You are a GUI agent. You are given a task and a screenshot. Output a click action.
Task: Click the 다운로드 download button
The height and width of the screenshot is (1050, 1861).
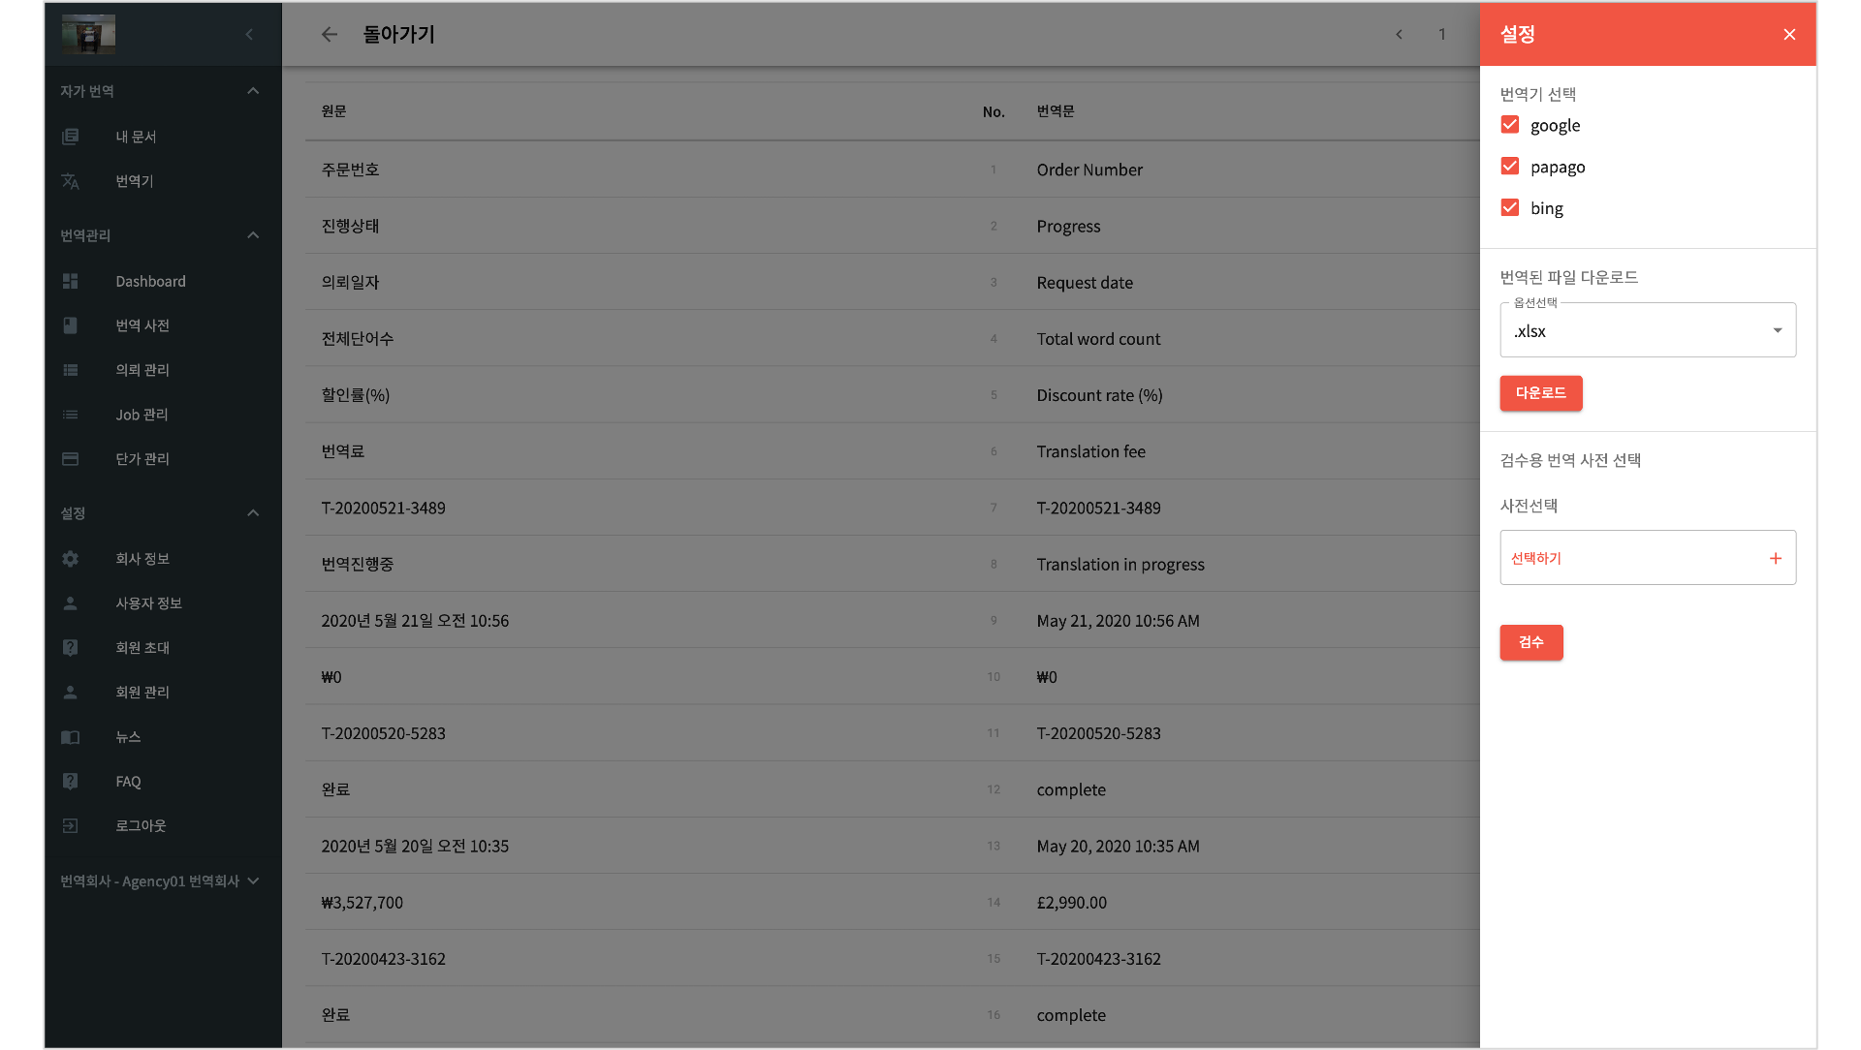(1541, 393)
